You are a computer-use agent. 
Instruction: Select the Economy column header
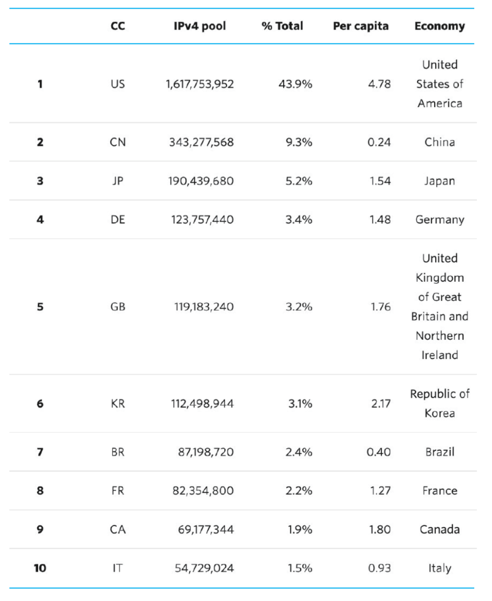point(440,26)
